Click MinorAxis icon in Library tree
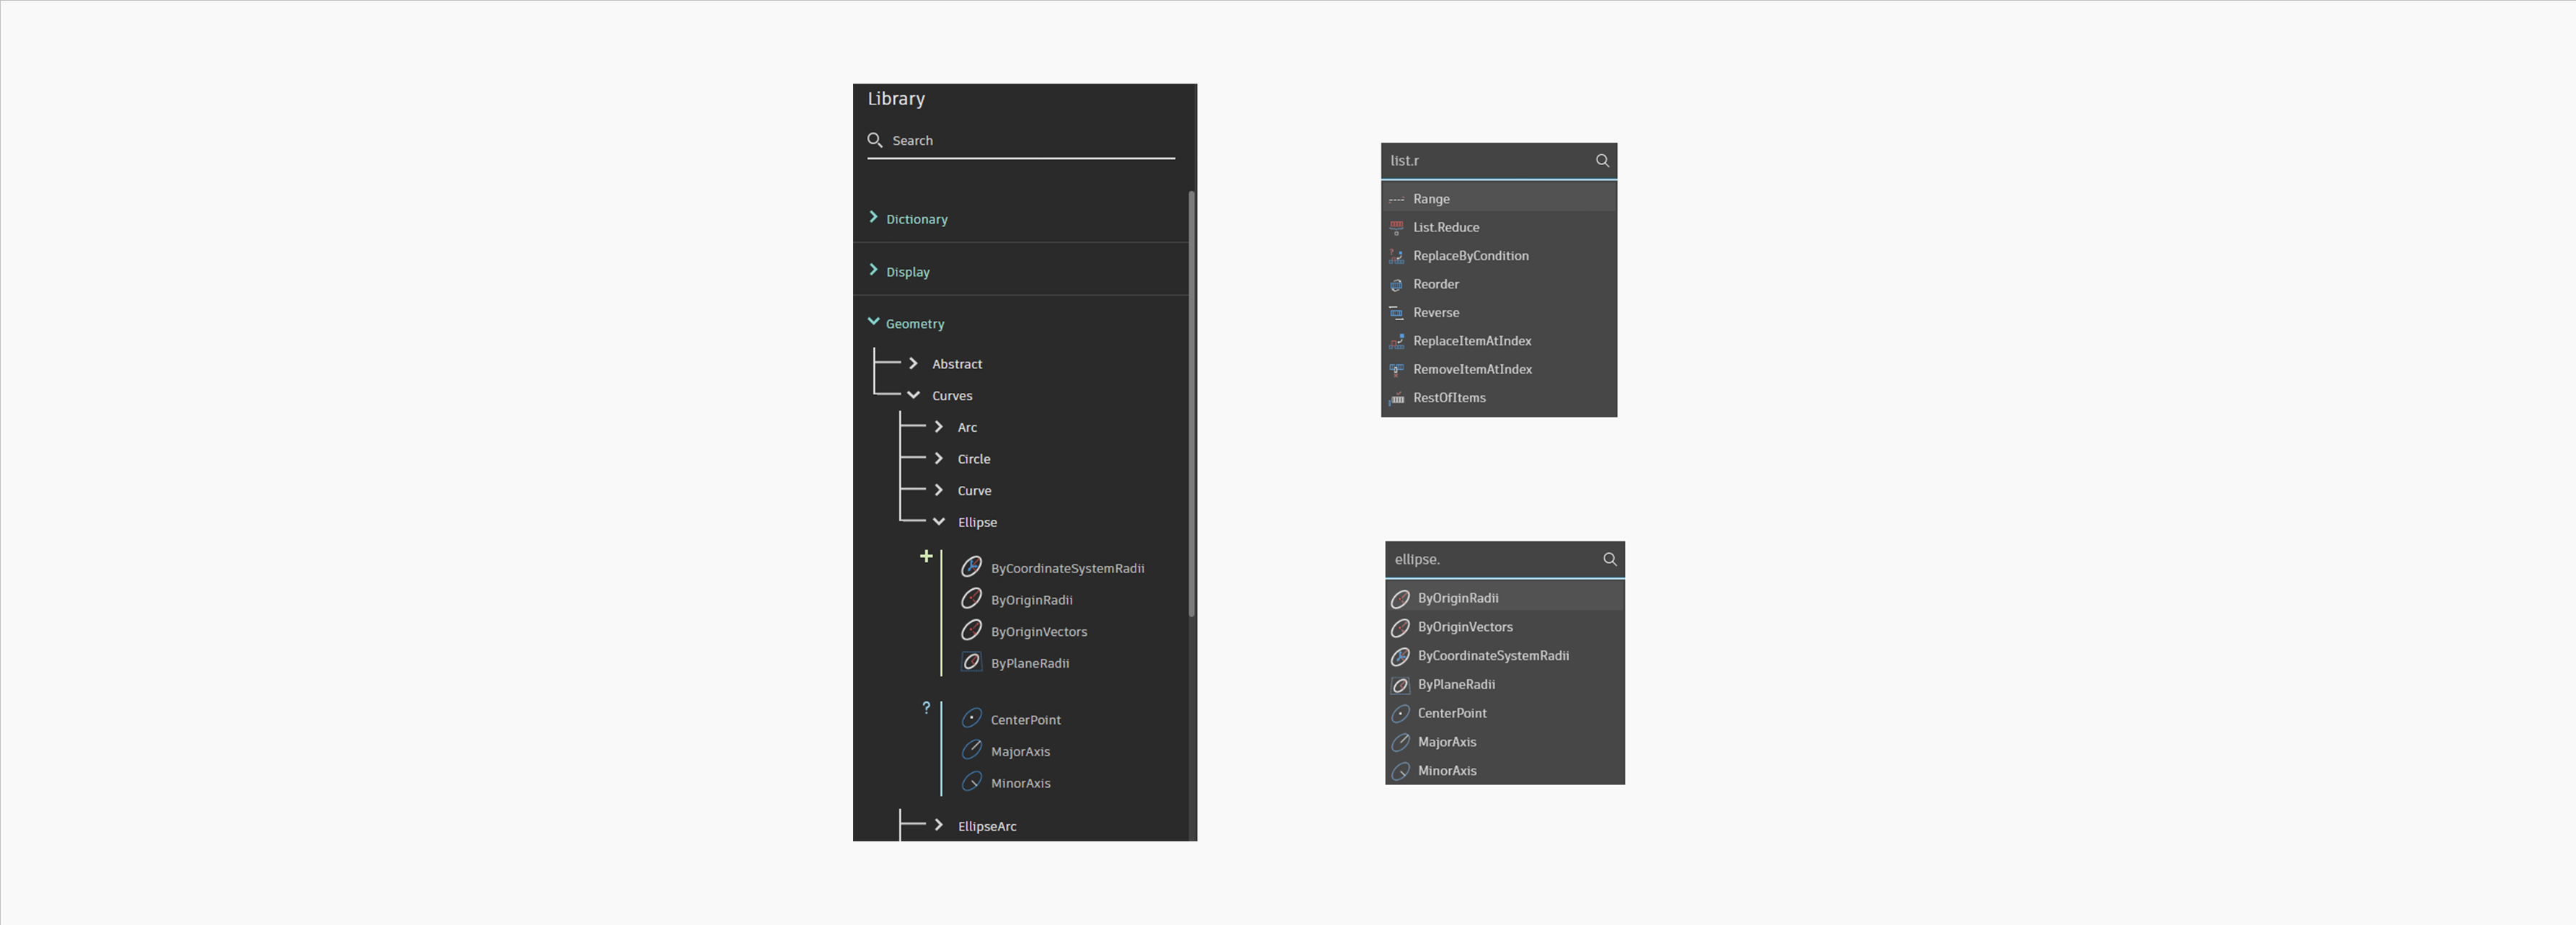The height and width of the screenshot is (925, 2576). (971, 782)
